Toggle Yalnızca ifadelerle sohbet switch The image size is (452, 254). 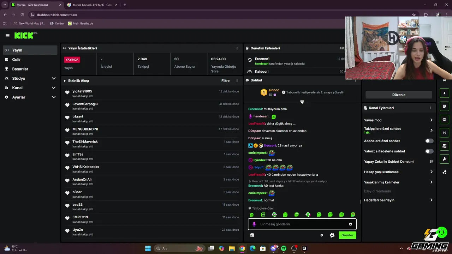coord(429,151)
